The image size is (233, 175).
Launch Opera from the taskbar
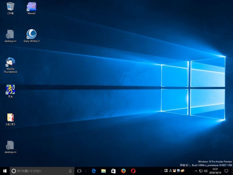point(133,171)
